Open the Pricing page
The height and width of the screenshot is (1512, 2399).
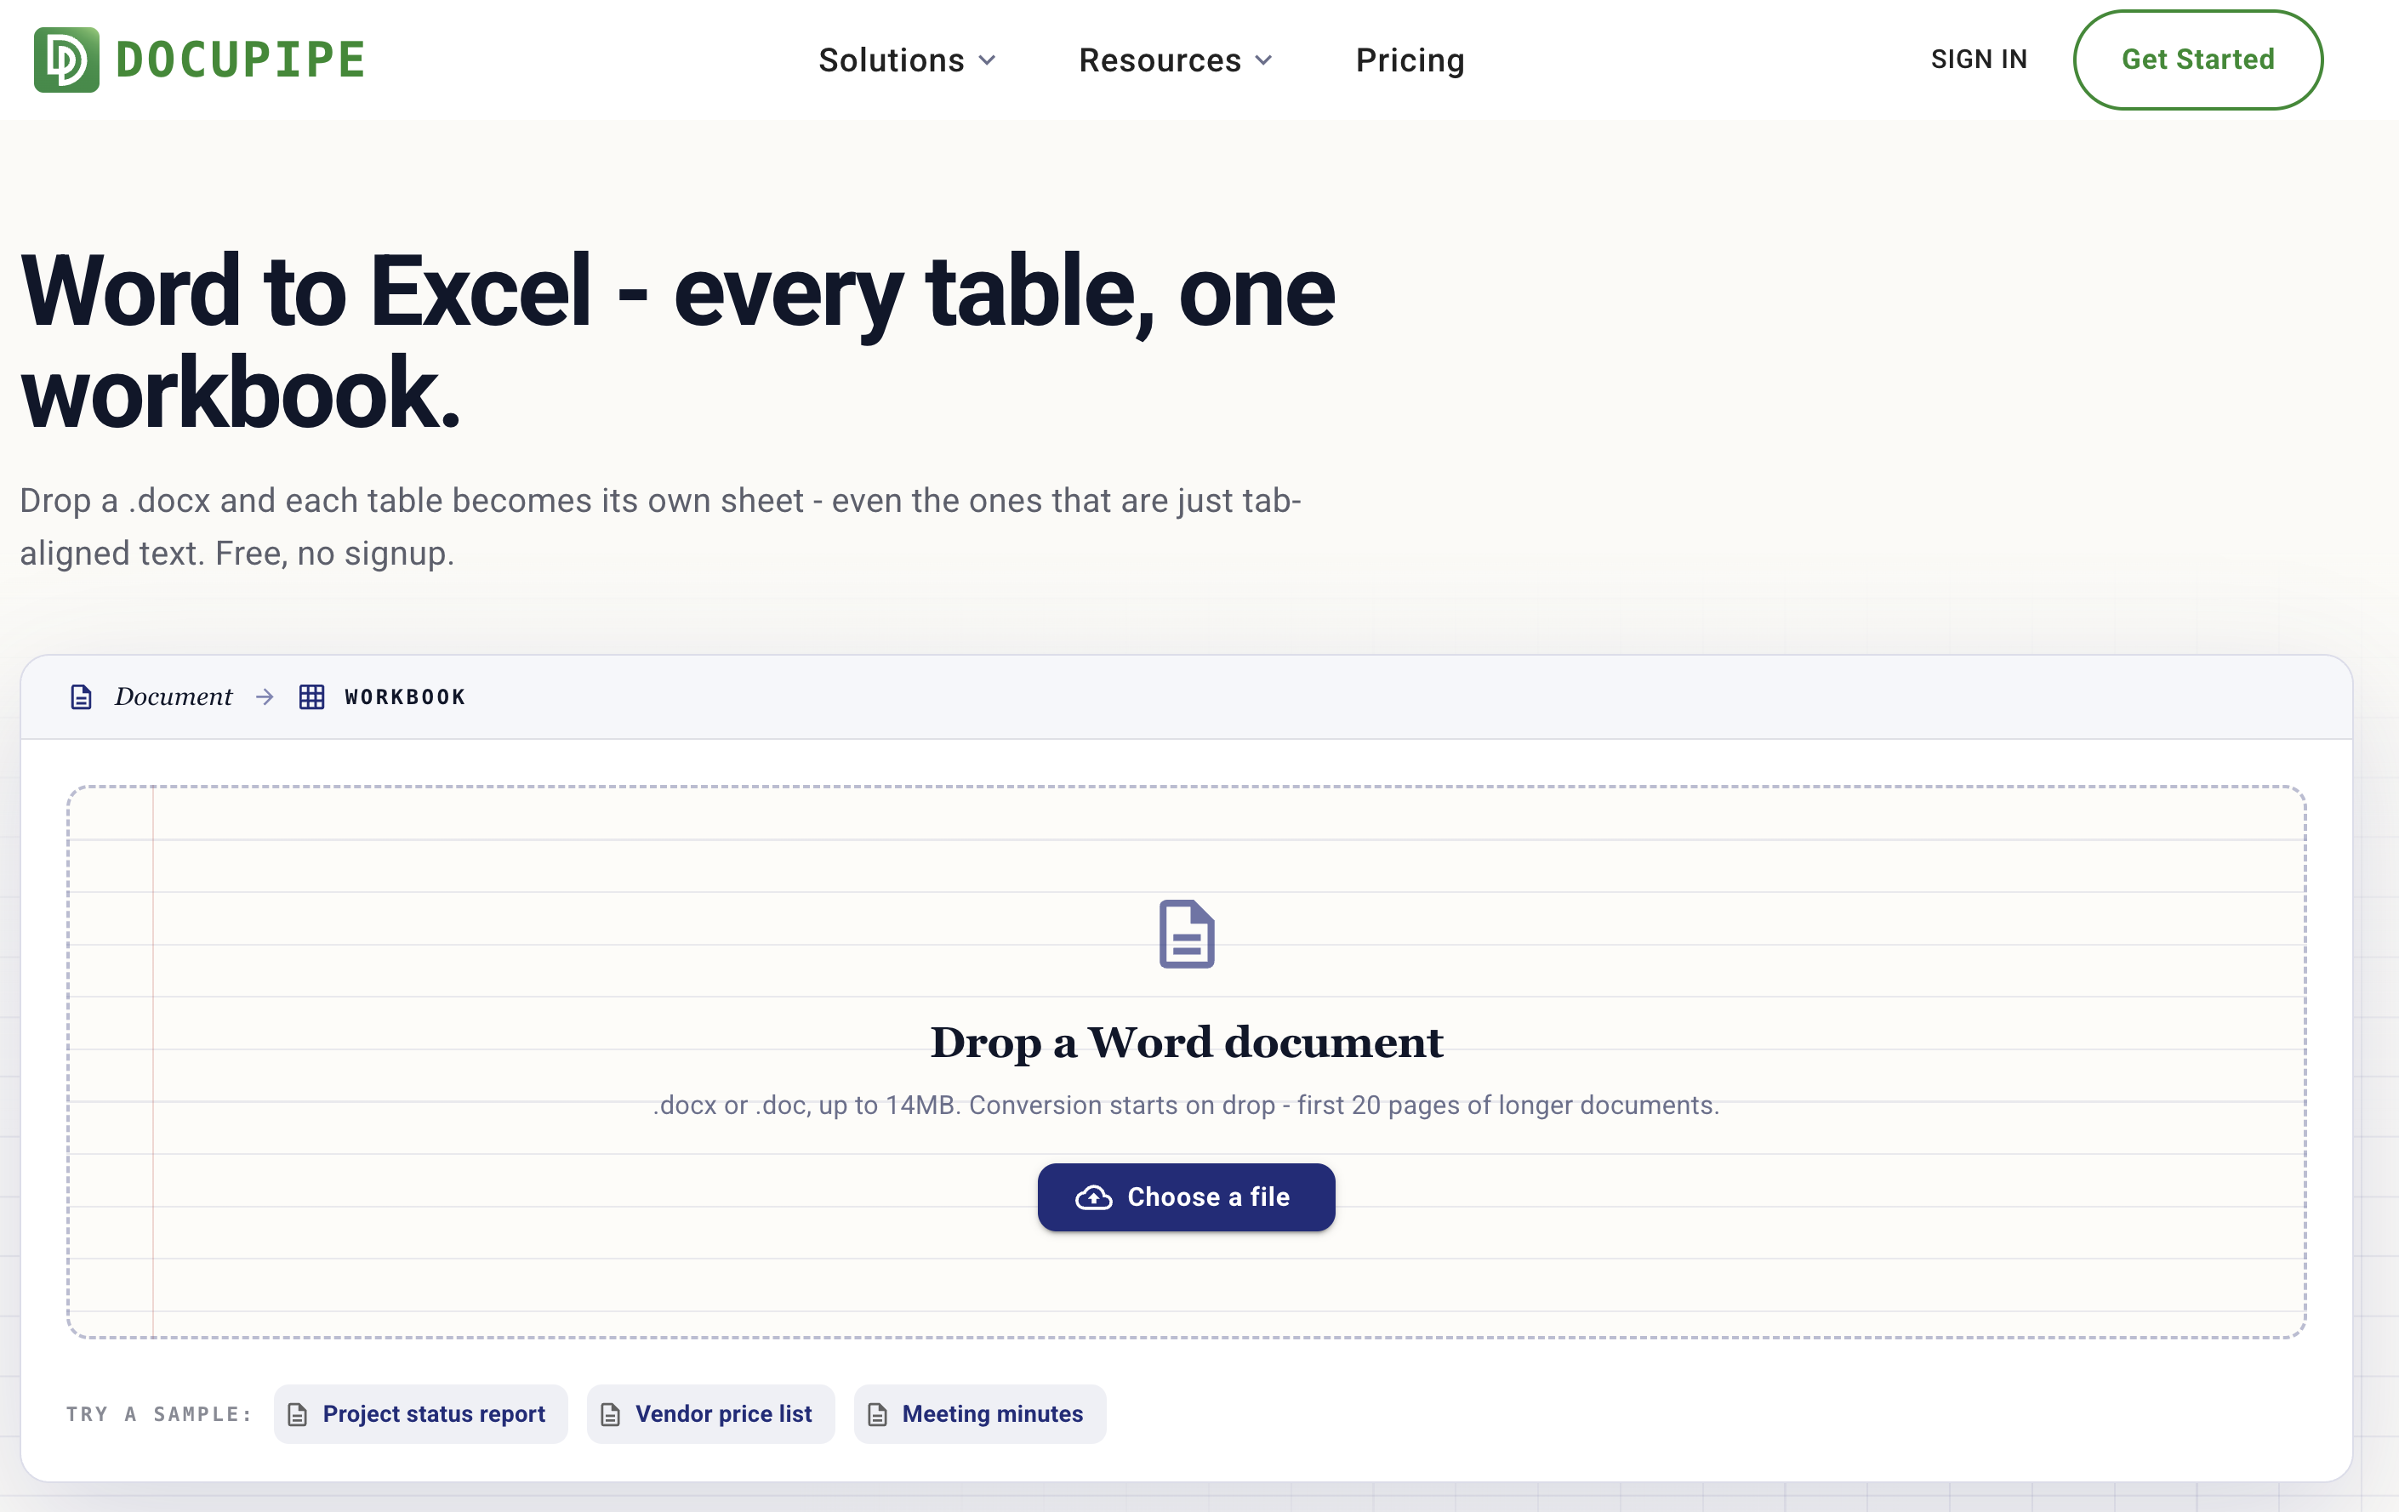(1410, 60)
